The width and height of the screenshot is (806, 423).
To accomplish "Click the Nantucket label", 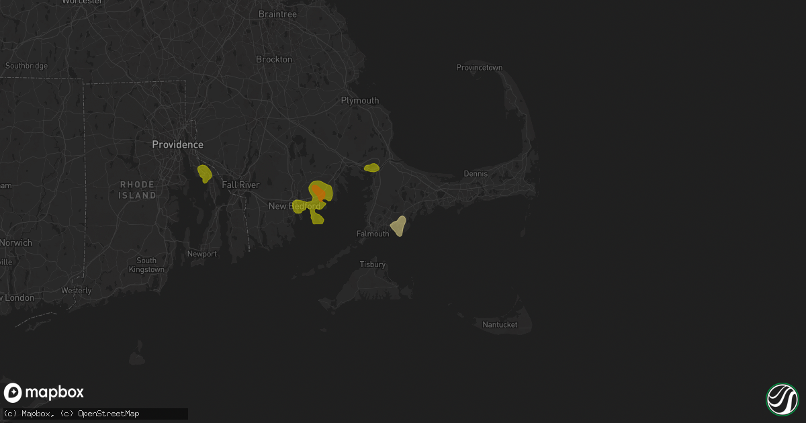I will click(x=500, y=325).
